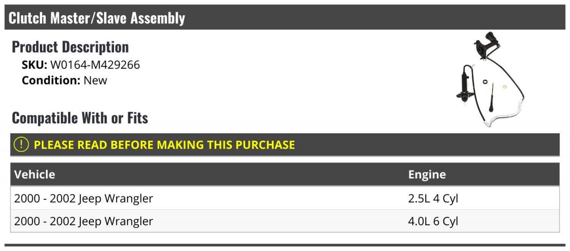Click the Vehicle column header
The height and width of the screenshot is (251, 570).
tap(35, 174)
